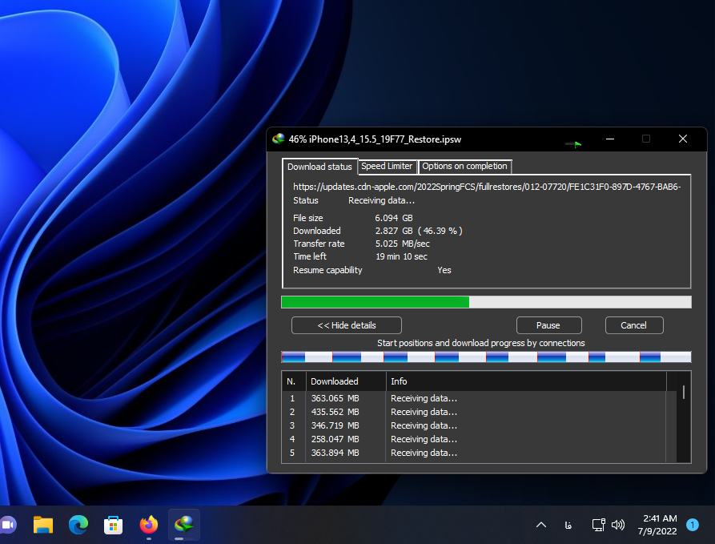
Task: Cancel the download
Action: [x=634, y=325]
